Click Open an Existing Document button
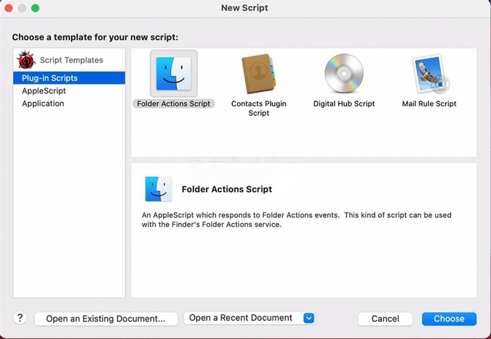The width and height of the screenshot is (491, 339). 106,319
